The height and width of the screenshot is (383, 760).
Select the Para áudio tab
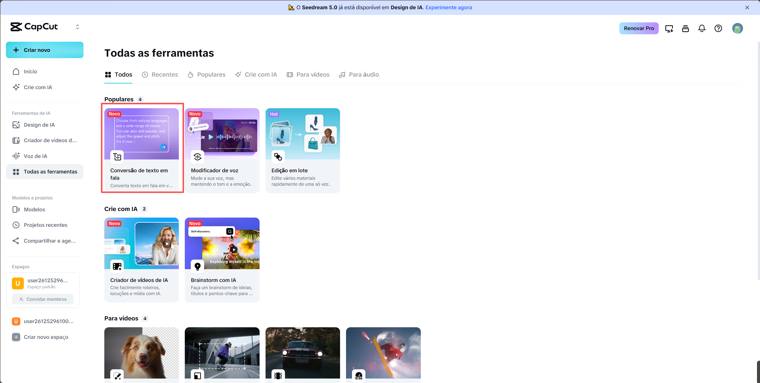(359, 75)
